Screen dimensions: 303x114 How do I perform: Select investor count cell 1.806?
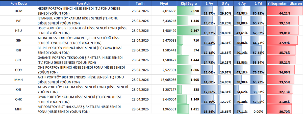tap(189, 70)
